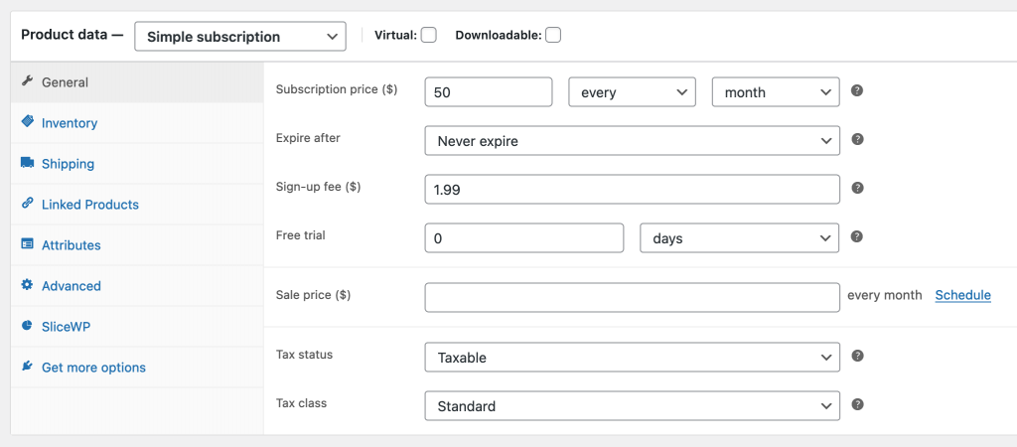Screen dimensions: 1017x447
Task: Open the Simple subscription product type dropdown
Action: coord(240,37)
